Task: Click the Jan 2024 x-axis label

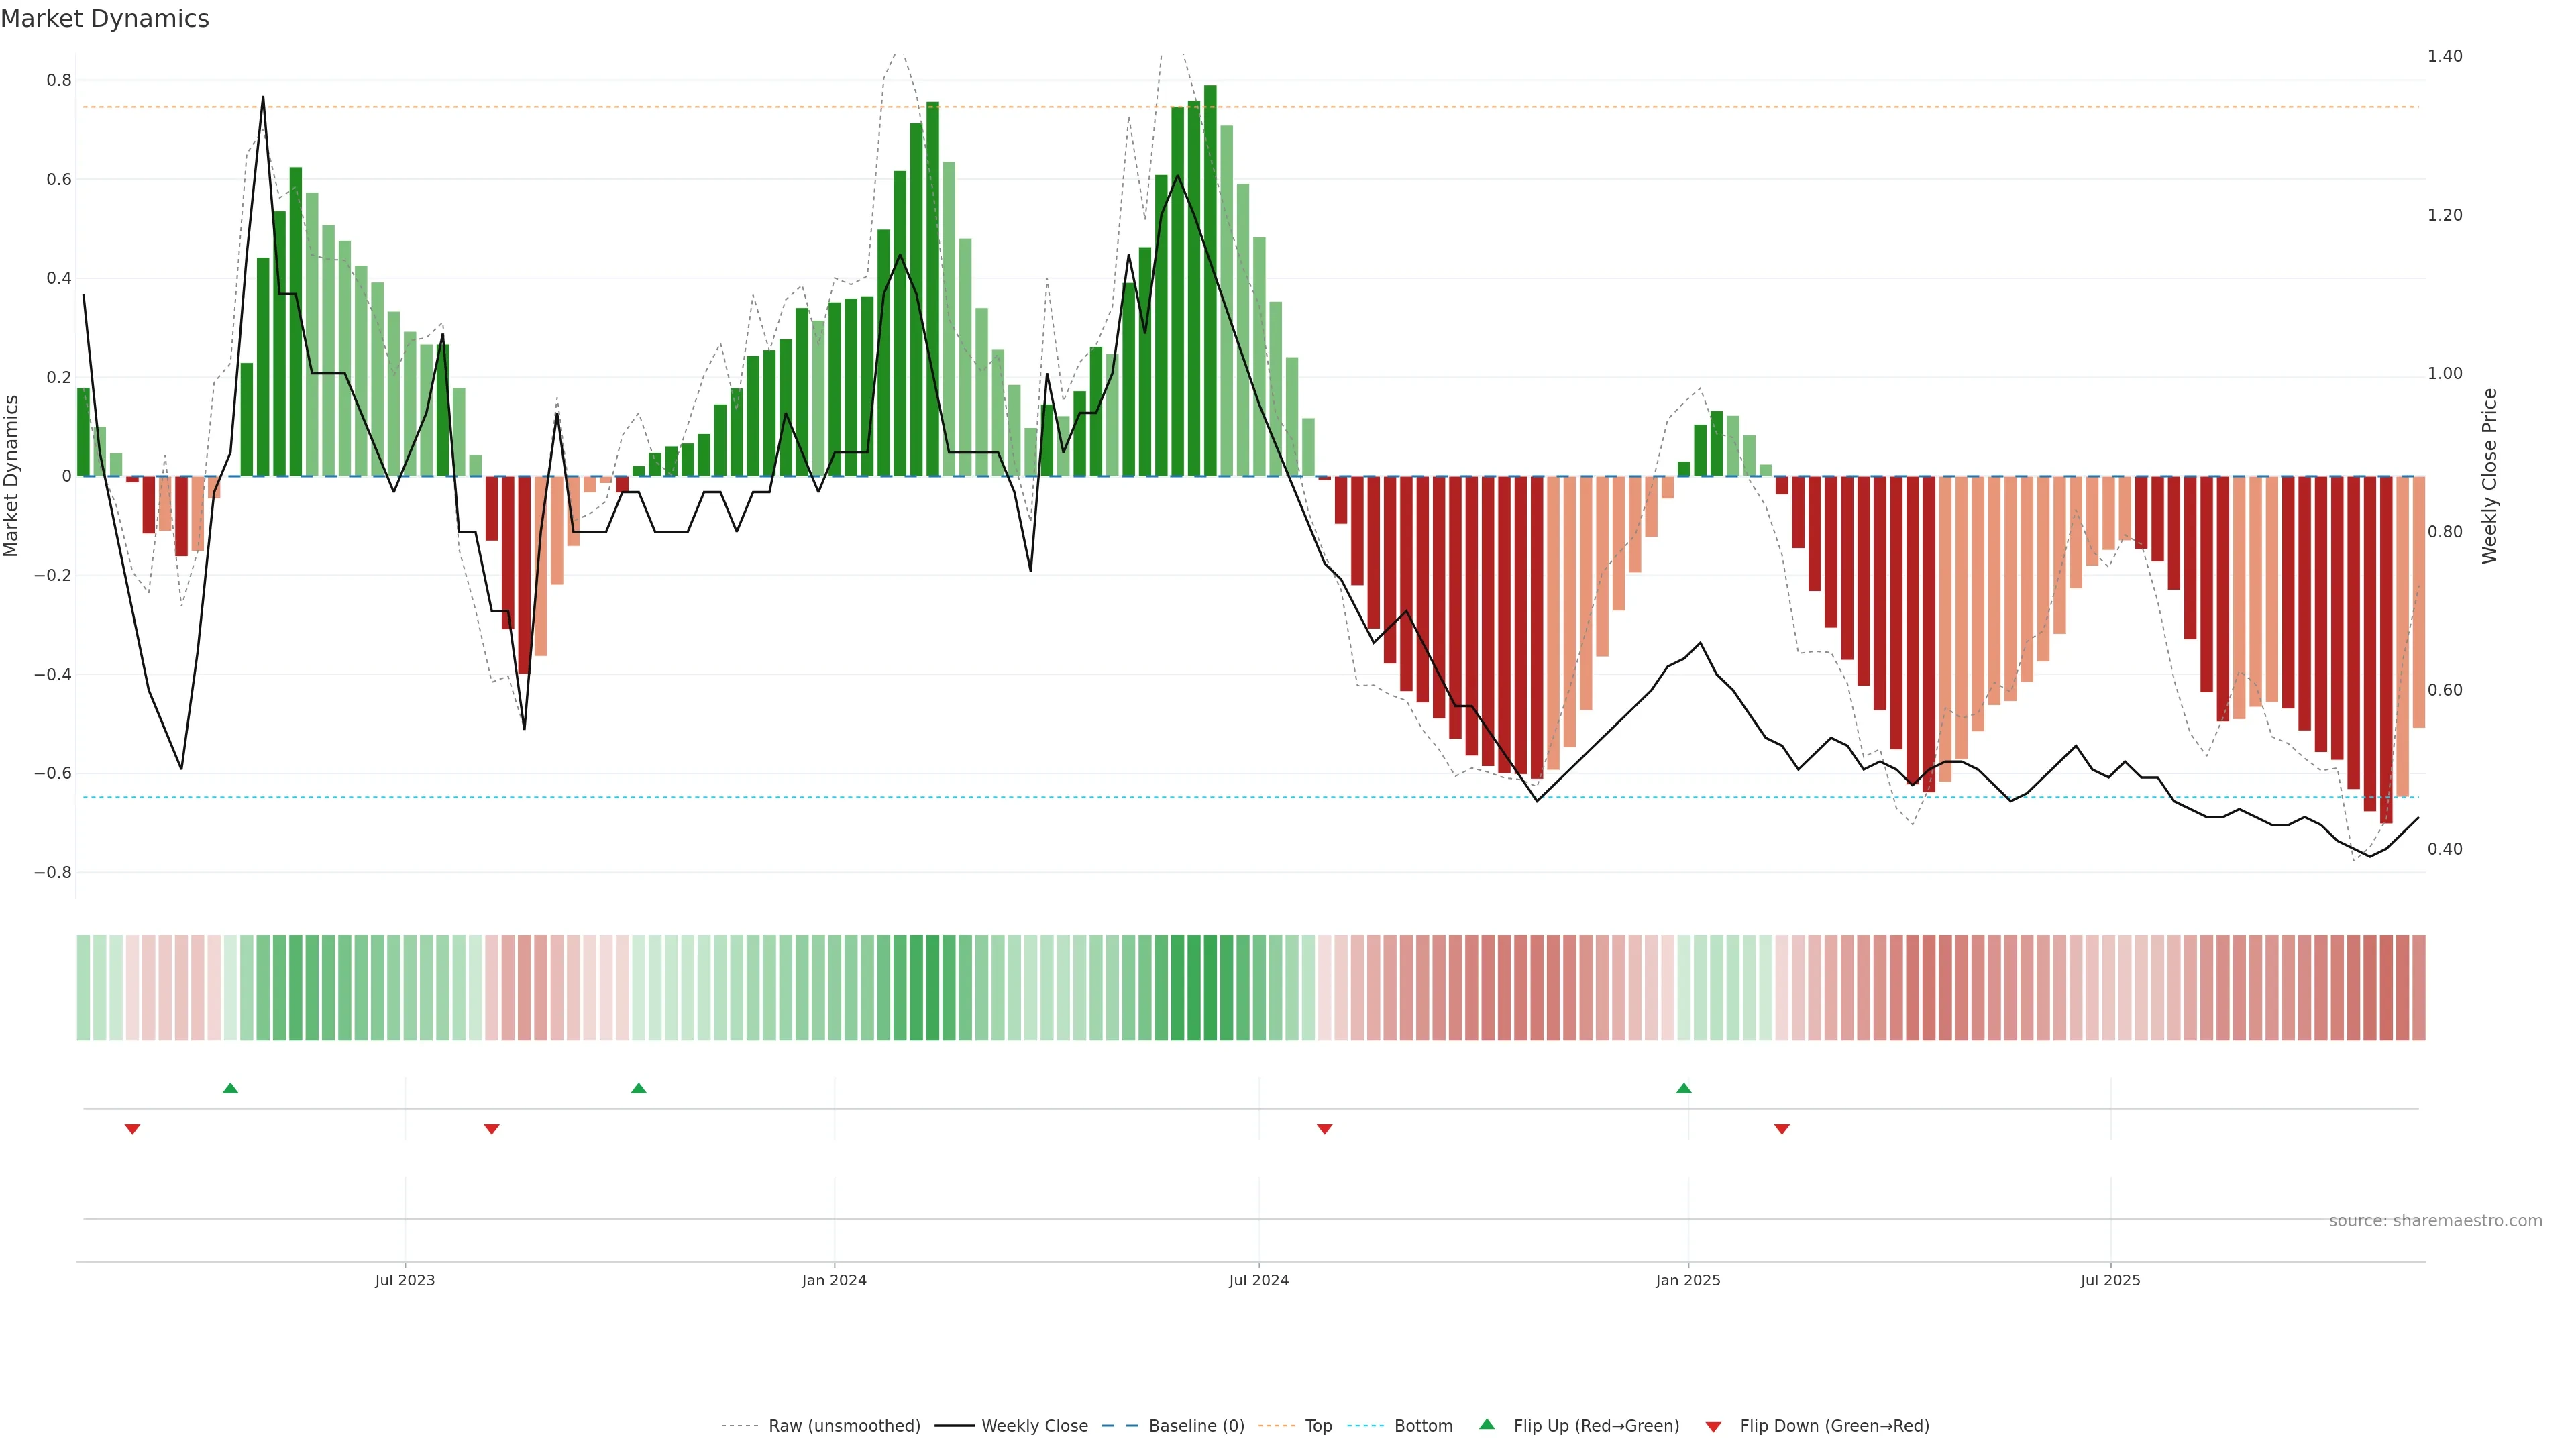Action: point(834,1280)
